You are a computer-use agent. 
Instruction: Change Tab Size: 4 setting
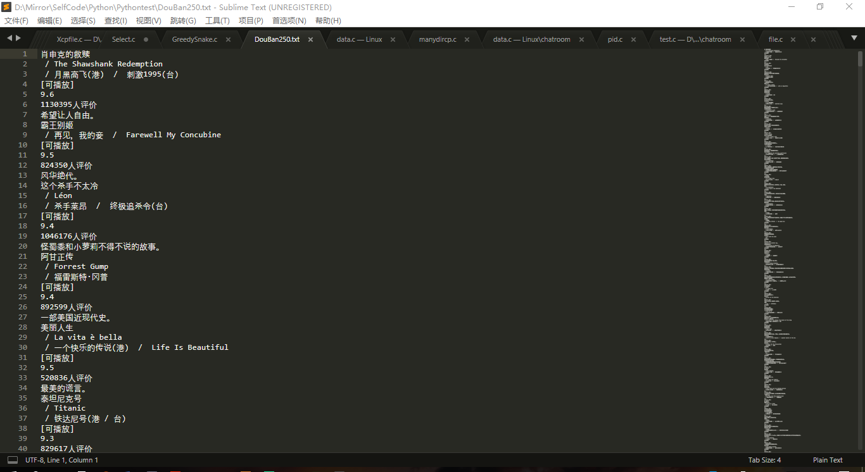[x=764, y=460]
